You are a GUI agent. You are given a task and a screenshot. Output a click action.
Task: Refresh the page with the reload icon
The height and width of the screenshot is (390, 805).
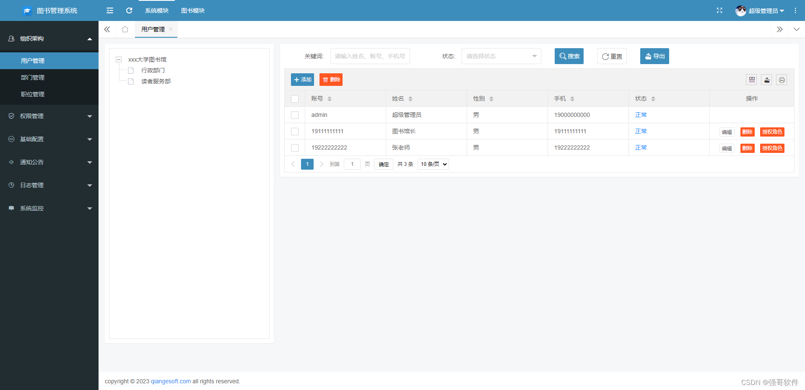[x=129, y=10]
